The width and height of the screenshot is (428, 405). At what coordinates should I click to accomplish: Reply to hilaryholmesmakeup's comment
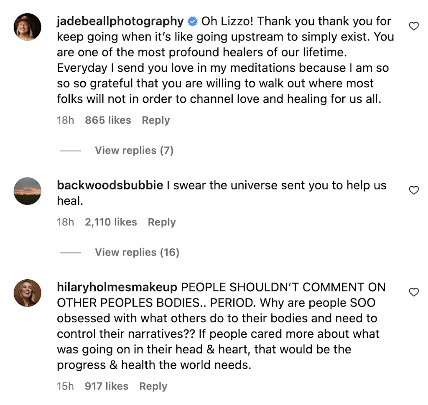pos(153,387)
